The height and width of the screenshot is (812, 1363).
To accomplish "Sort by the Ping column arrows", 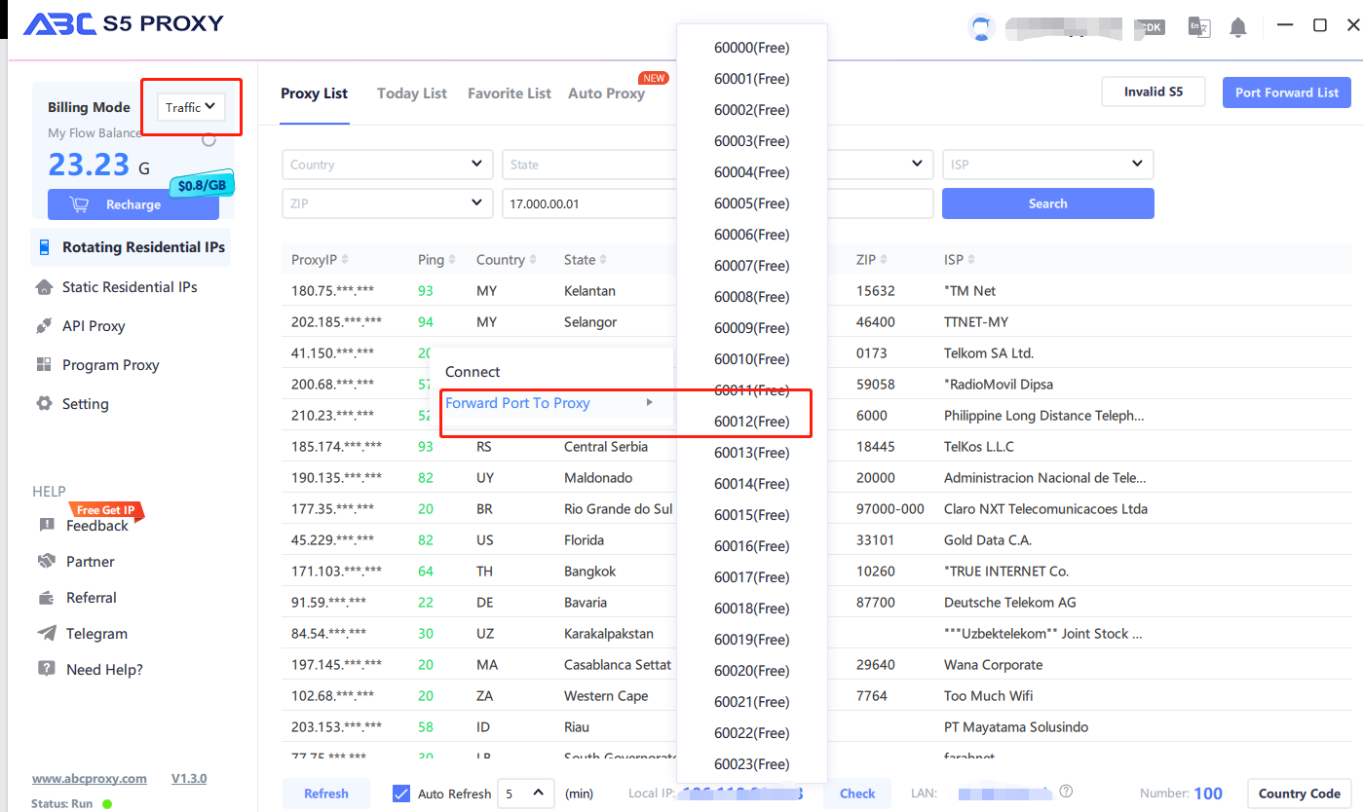I will coord(452,260).
